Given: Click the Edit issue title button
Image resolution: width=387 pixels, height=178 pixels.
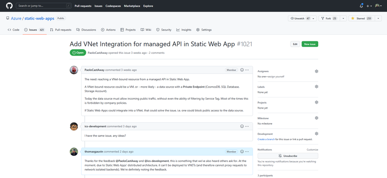Looking at the screenshot, I should point(295,44).
